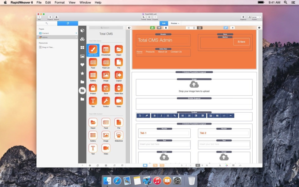This screenshot has height=187, width=299.
Task: Toggle the blue cloud icon in bottom bar
Action: click(145, 165)
